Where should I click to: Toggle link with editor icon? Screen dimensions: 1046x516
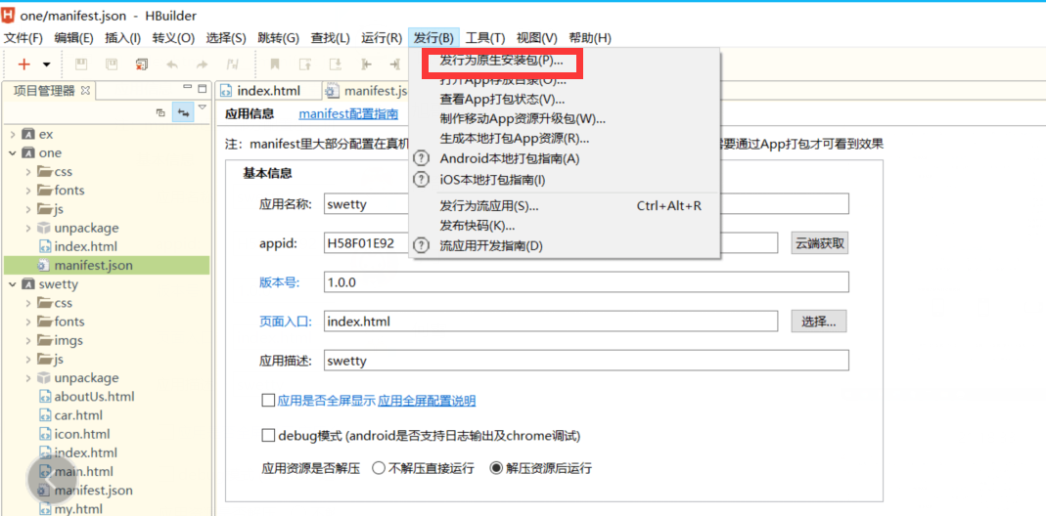click(183, 112)
